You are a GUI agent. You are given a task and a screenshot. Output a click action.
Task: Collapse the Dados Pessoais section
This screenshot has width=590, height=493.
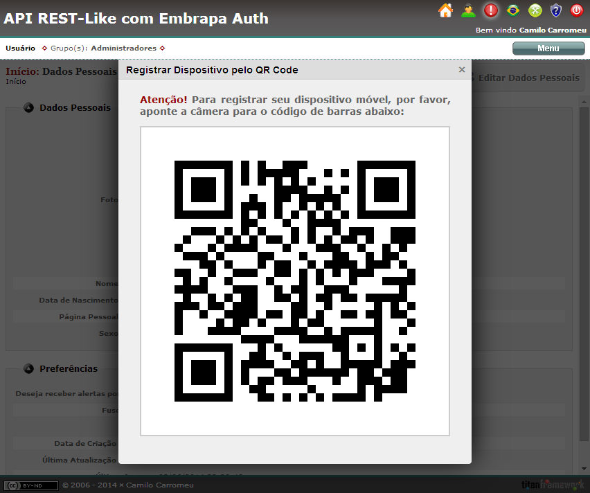pos(28,107)
